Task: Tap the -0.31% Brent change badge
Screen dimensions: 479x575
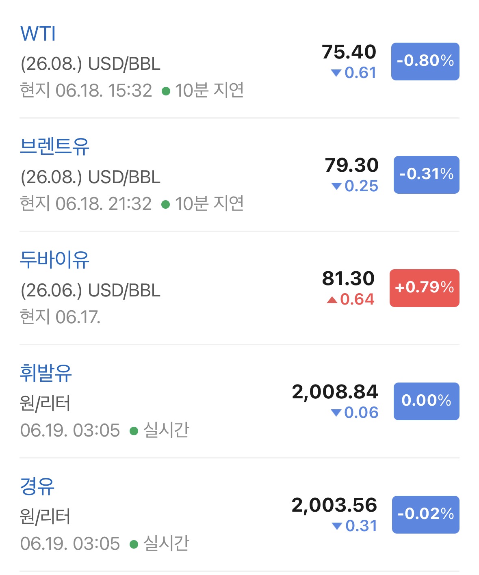Action: point(426,175)
